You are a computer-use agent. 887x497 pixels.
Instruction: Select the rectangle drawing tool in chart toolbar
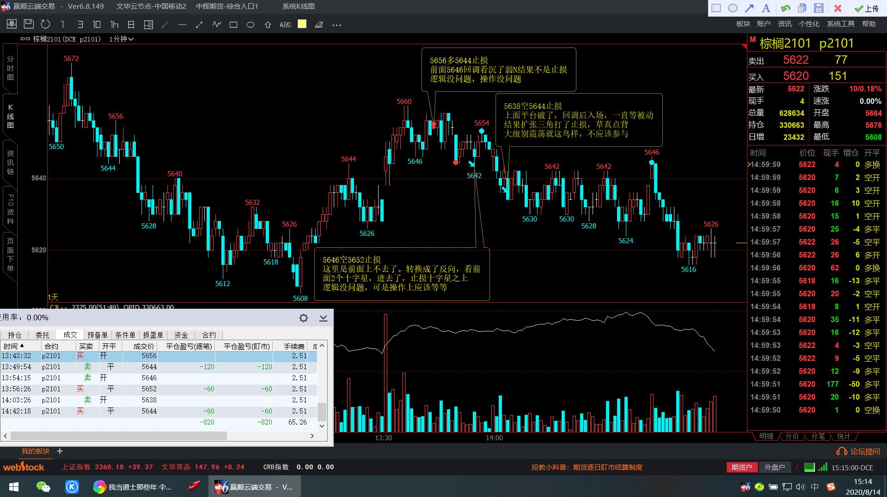tap(233, 25)
